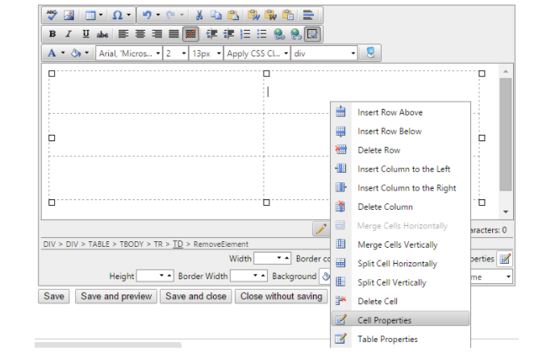Run the spell checker tool
This screenshot has height=355, width=551.
click(52, 15)
